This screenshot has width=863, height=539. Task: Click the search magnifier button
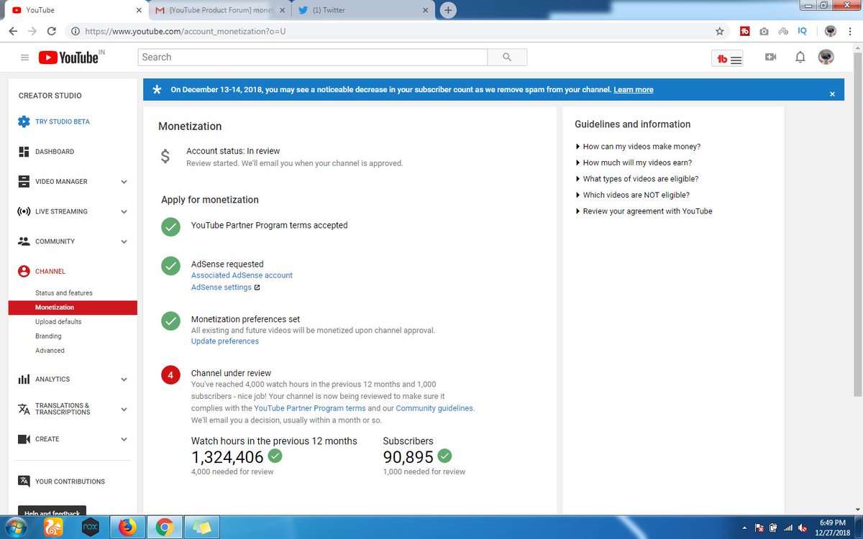tap(507, 57)
